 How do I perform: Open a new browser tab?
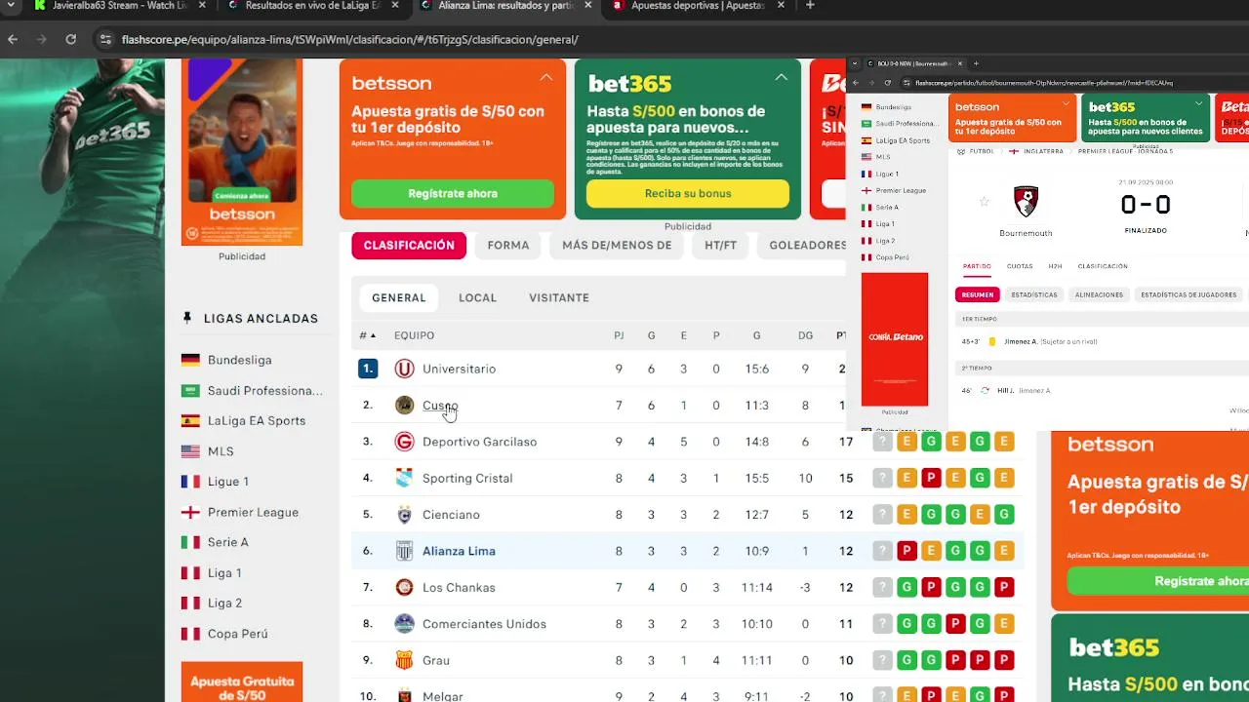click(x=810, y=6)
